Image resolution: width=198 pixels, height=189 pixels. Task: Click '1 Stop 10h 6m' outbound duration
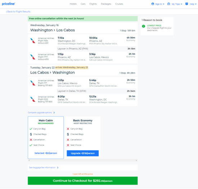point(127,31)
